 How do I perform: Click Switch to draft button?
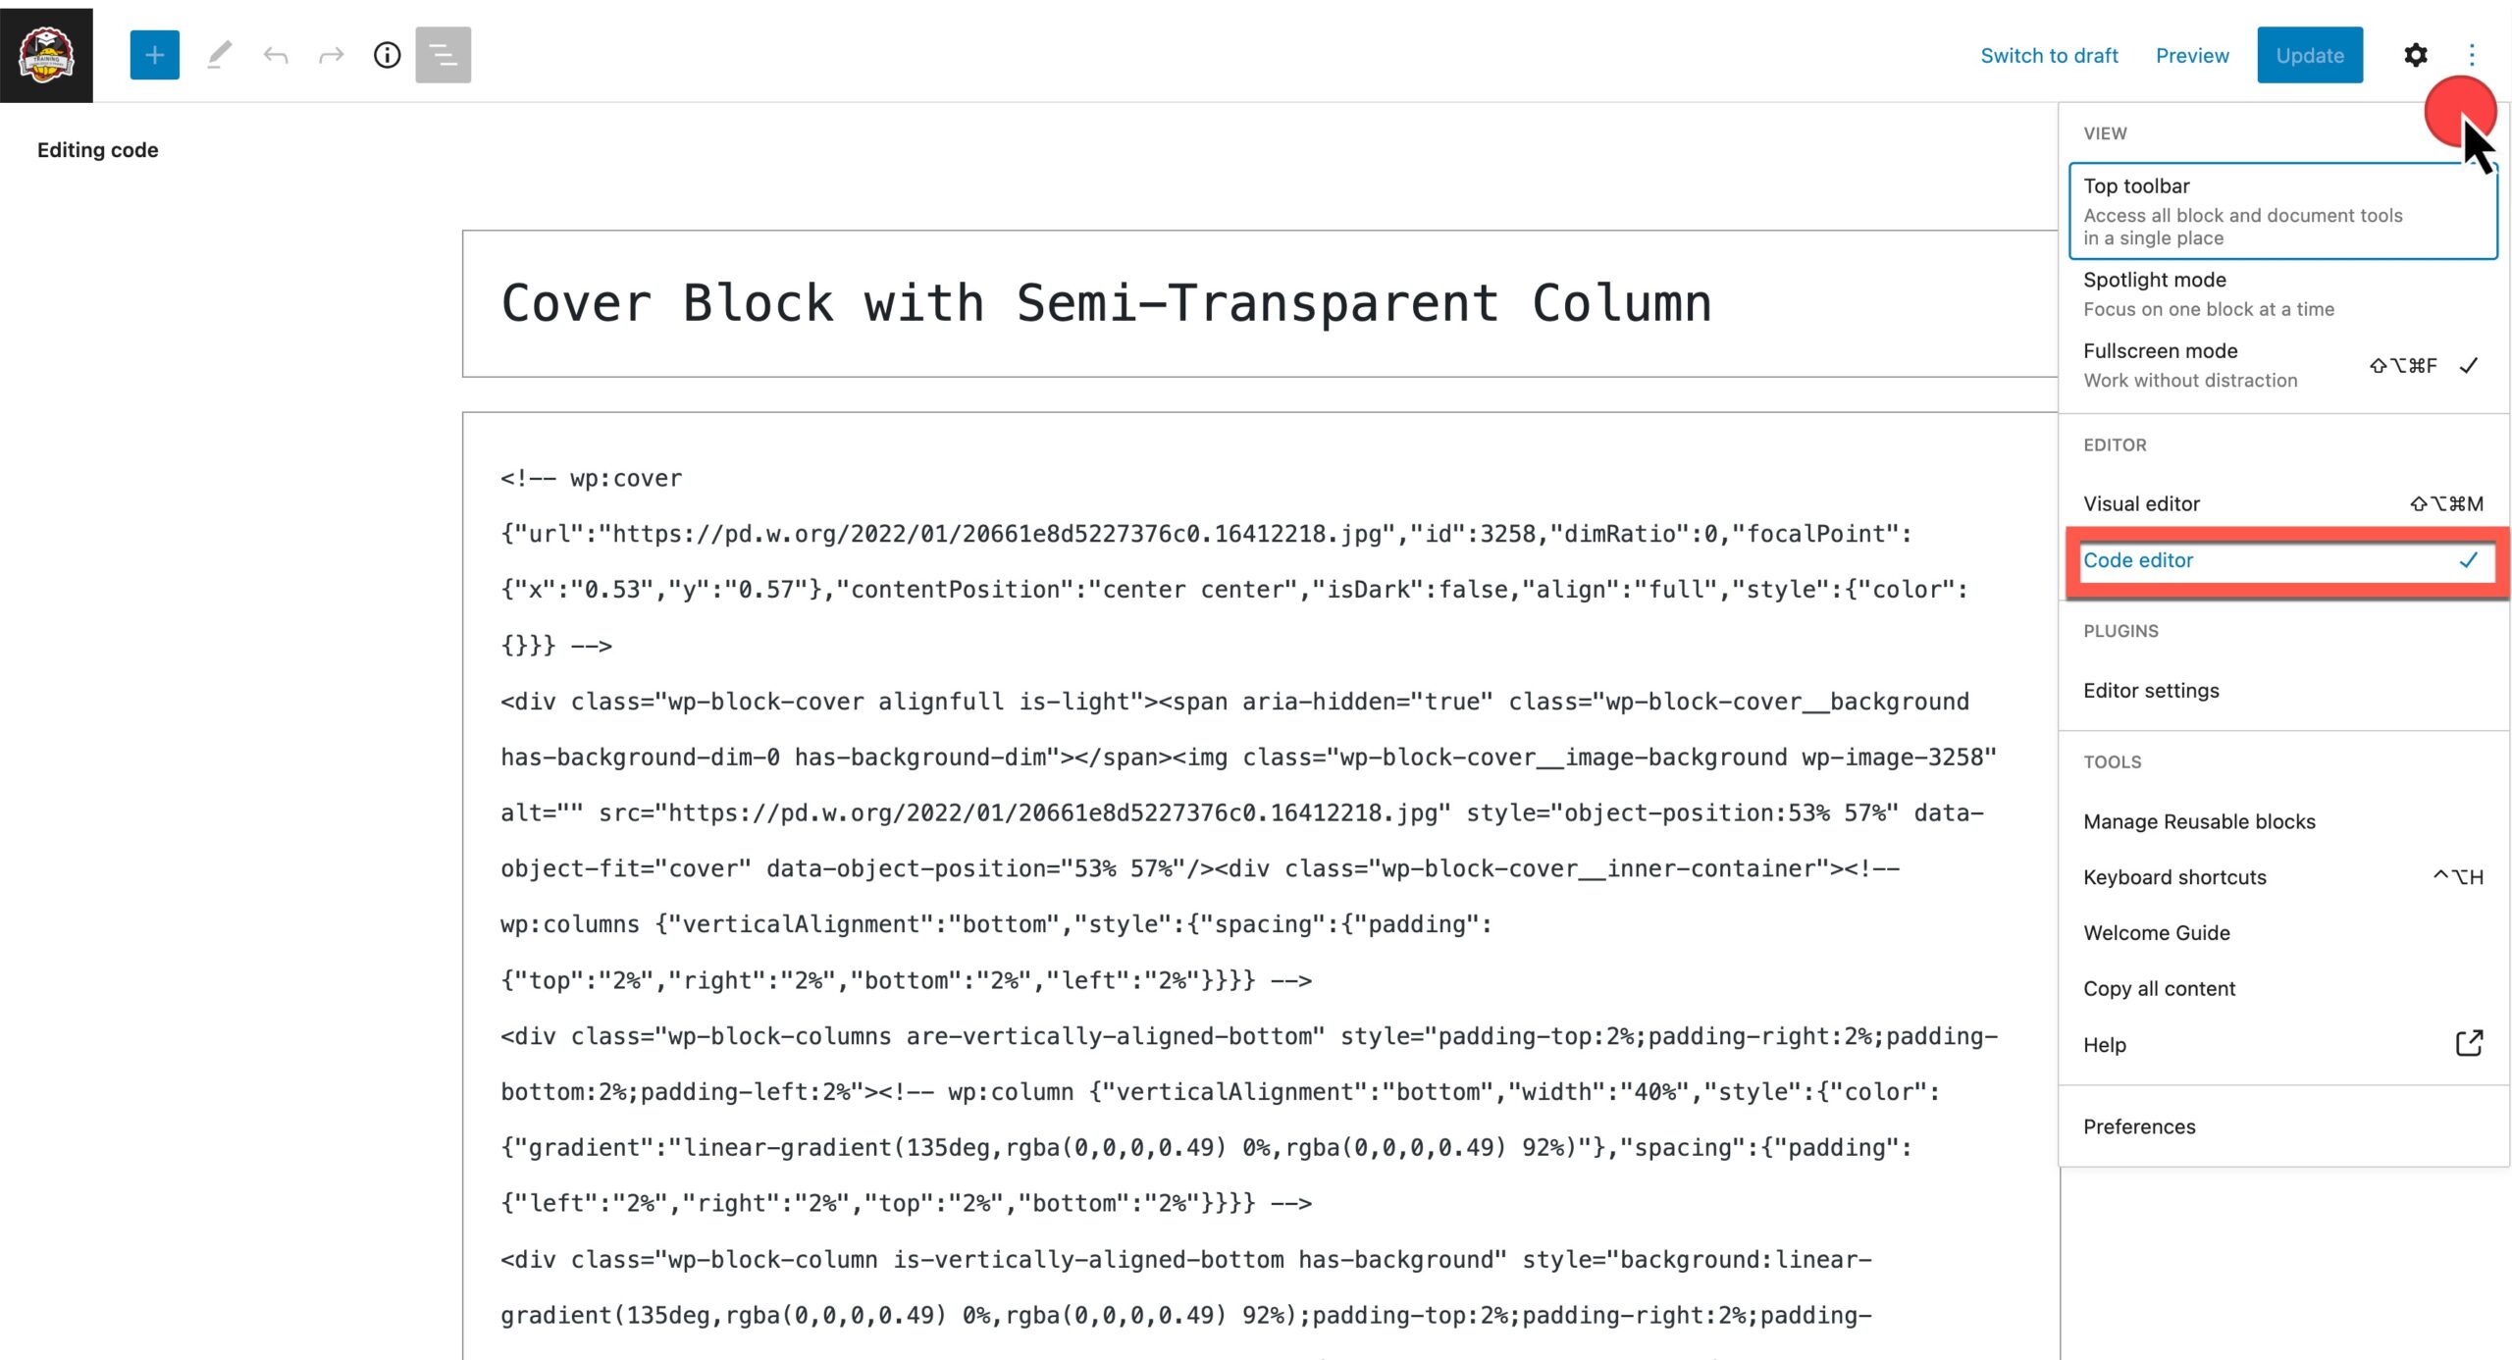[x=2048, y=55]
